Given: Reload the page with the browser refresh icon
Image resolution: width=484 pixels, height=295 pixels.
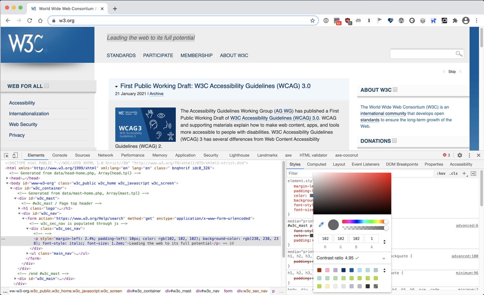Looking at the screenshot, I should 29,21.
